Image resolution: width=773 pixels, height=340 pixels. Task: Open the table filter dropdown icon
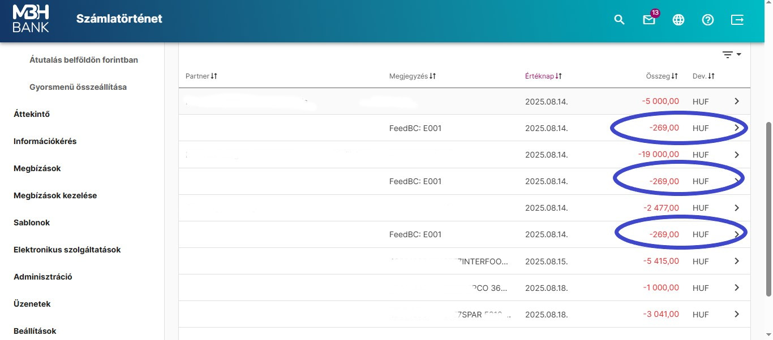tap(731, 55)
